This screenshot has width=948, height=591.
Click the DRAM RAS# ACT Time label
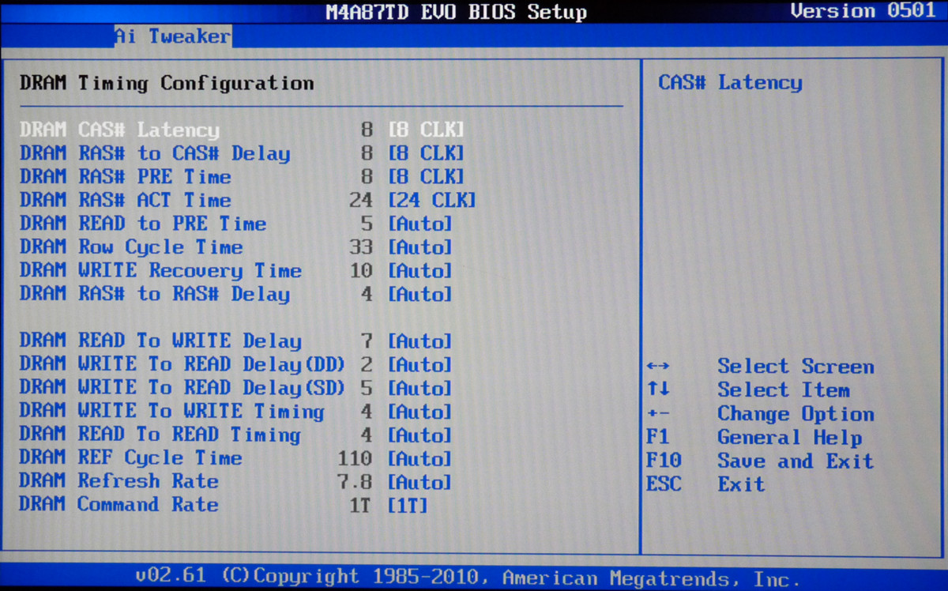(126, 200)
